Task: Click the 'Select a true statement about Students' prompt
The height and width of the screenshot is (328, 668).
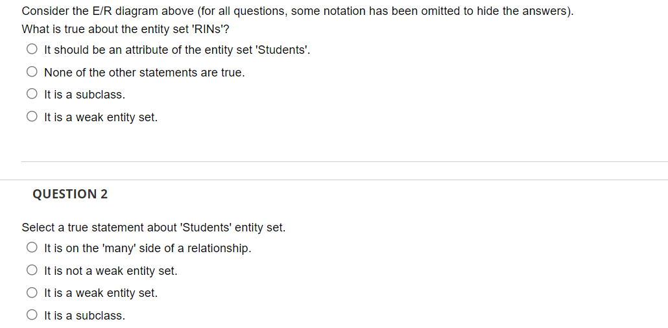Action: [153, 228]
